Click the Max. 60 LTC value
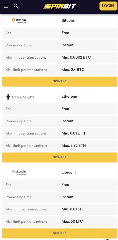The height and width of the screenshot is (240, 118). [72, 222]
